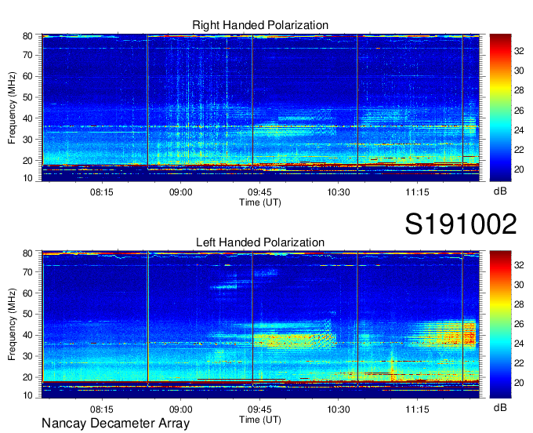Click the 20 MHz tick on Right Handed plot
The width and height of the screenshot is (533, 433).
pos(27,161)
